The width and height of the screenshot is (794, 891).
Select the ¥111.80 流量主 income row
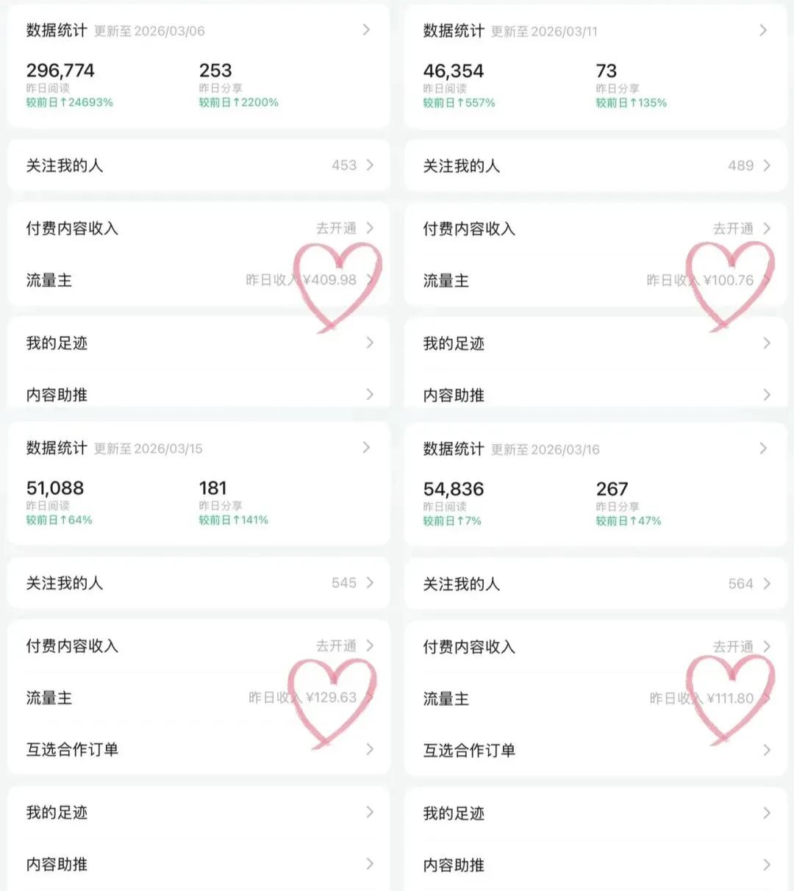[595, 698]
